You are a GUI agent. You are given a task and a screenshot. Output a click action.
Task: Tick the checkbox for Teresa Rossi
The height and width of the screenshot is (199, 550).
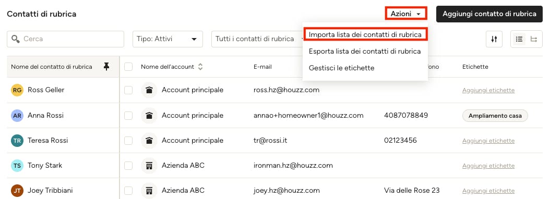coord(128,141)
